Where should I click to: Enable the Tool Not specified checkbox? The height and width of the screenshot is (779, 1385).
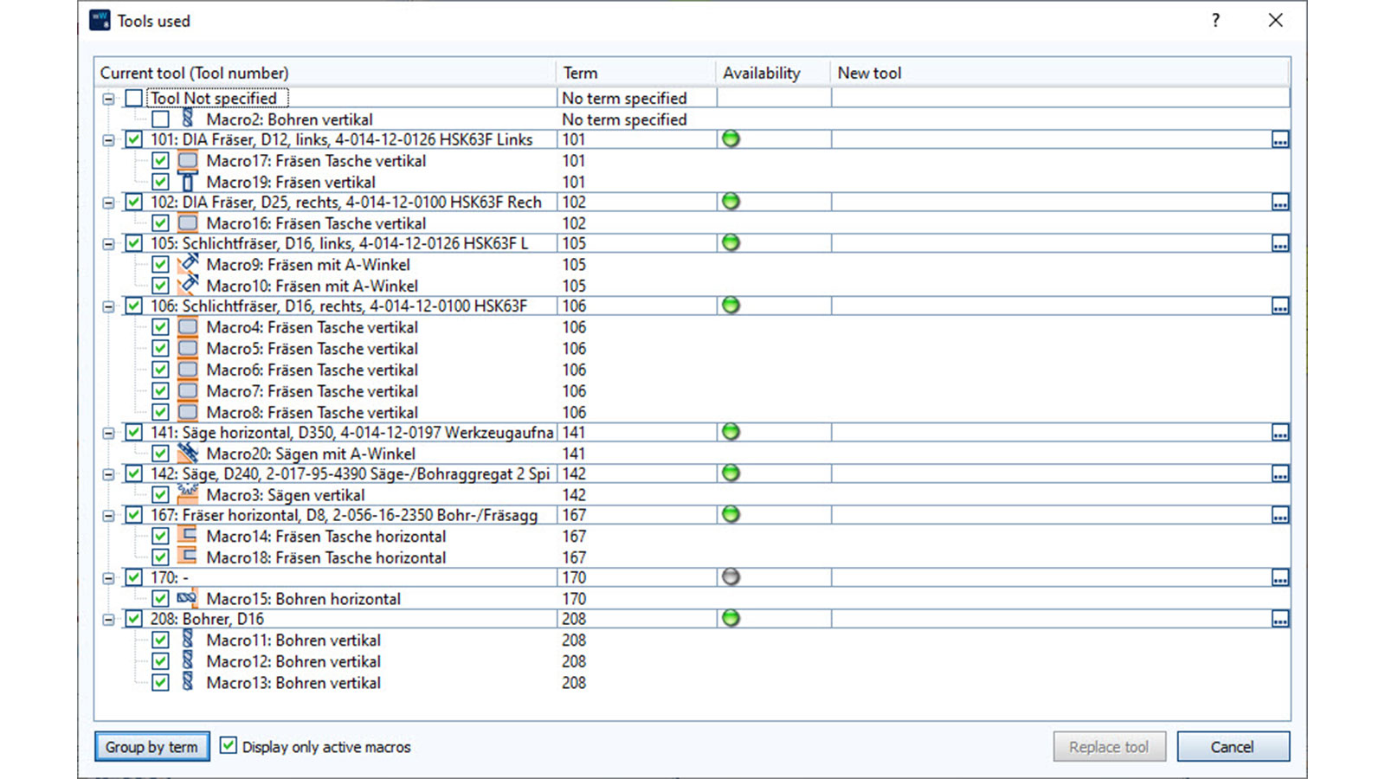point(134,98)
